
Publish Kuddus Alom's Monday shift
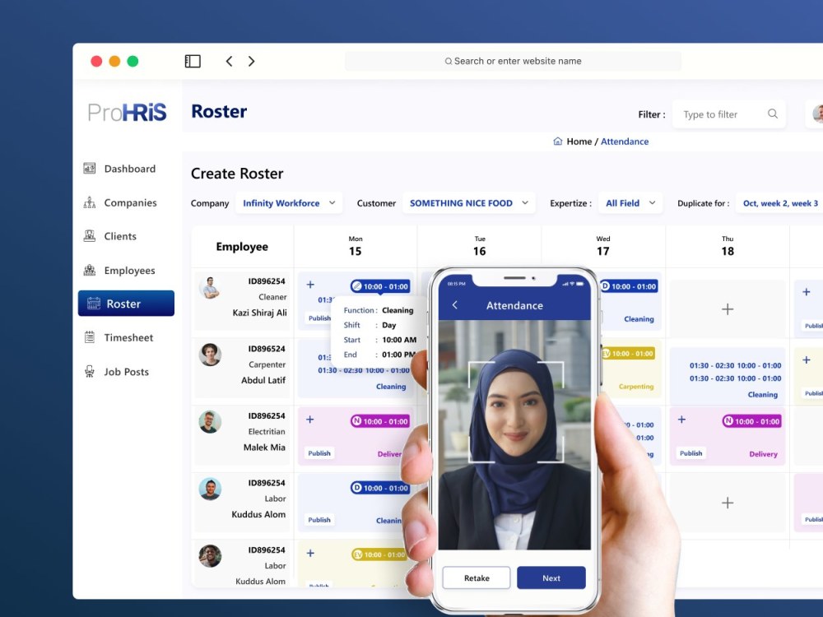pos(319,519)
